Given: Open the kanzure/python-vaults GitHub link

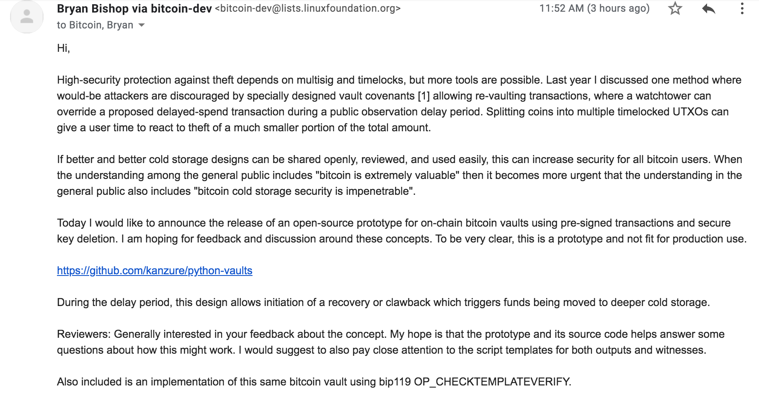Looking at the screenshot, I should pyautogui.click(x=155, y=270).
